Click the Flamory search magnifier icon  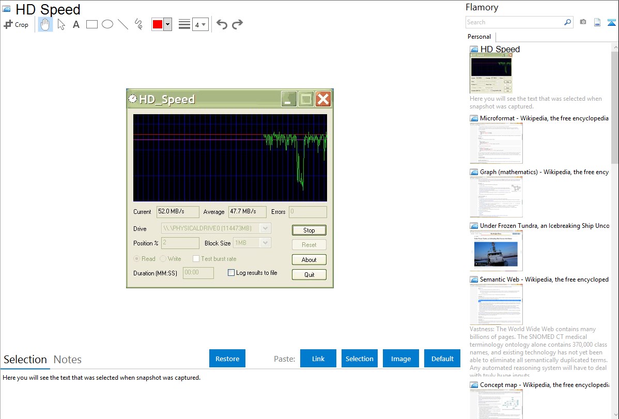coord(568,22)
